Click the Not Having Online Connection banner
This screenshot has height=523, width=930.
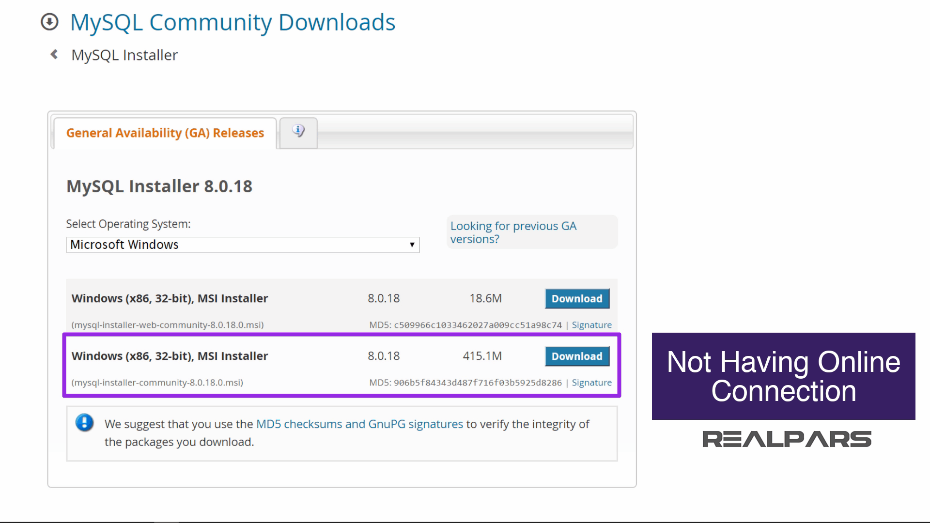(783, 376)
